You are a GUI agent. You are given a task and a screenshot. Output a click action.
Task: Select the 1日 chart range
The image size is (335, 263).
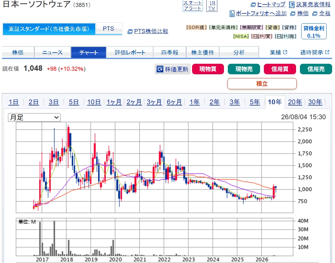point(14,102)
